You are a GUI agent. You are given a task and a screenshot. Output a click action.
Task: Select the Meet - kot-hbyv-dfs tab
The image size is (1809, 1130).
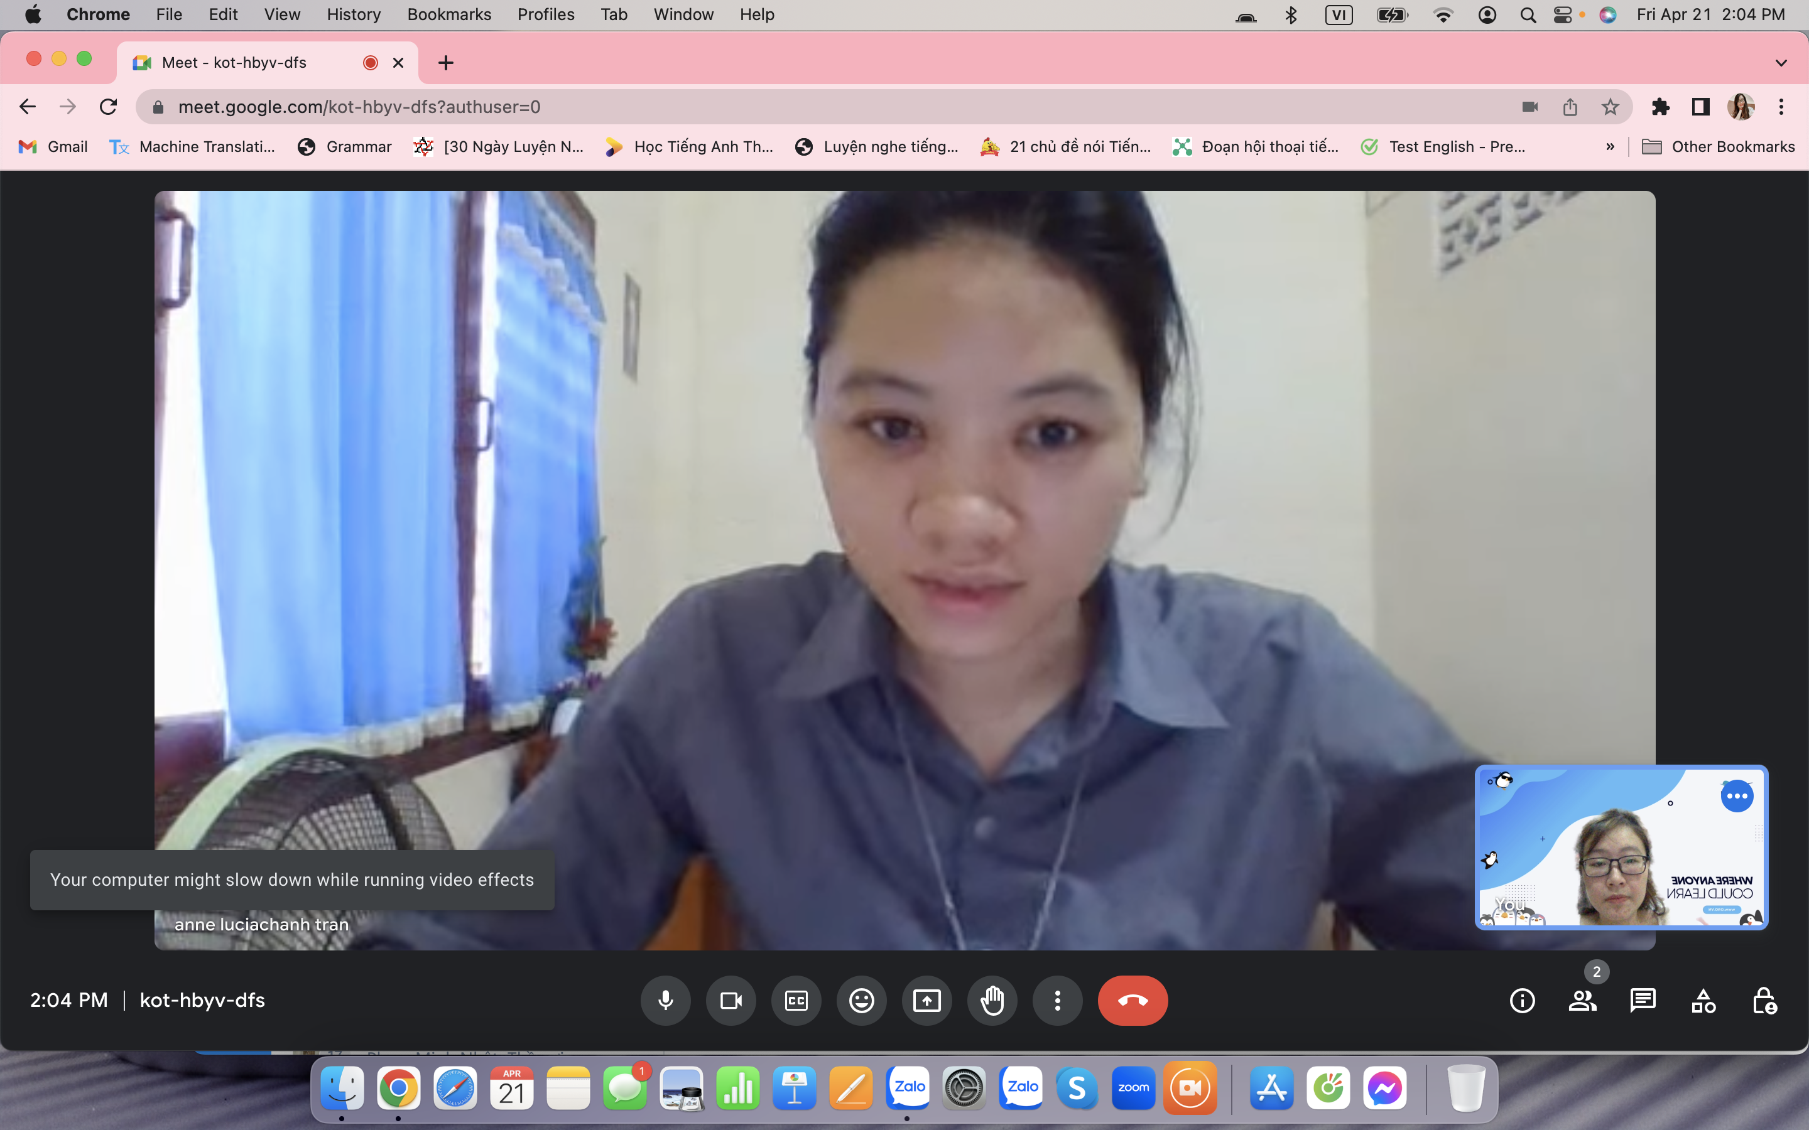pyautogui.click(x=247, y=63)
